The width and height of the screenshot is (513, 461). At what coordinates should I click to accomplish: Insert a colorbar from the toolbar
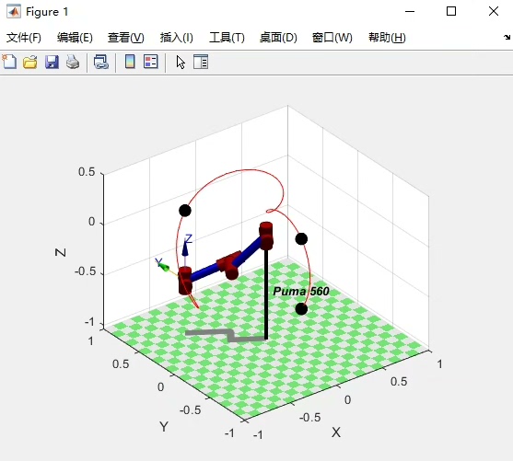(130, 62)
